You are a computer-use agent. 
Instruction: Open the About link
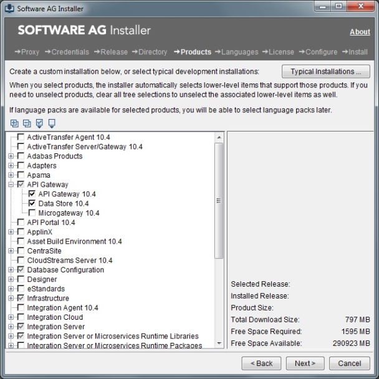360,32
